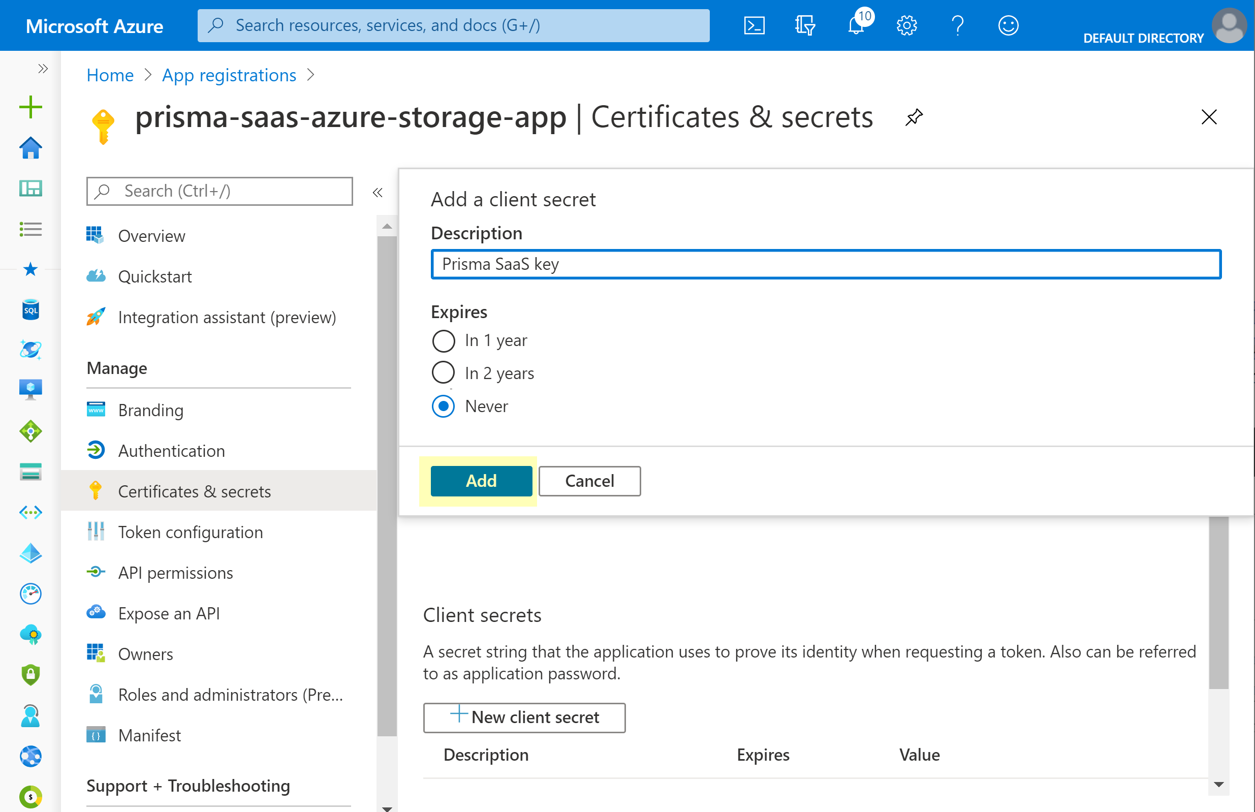The image size is (1255, 812).
Task: Select the In 1 year expiry option
Action: pos(443,340)
